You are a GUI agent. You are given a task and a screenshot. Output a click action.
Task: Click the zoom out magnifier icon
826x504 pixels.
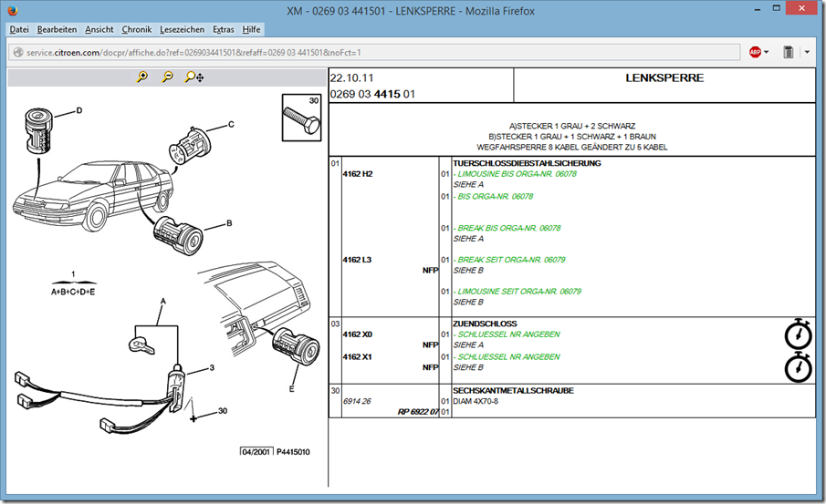168,77
